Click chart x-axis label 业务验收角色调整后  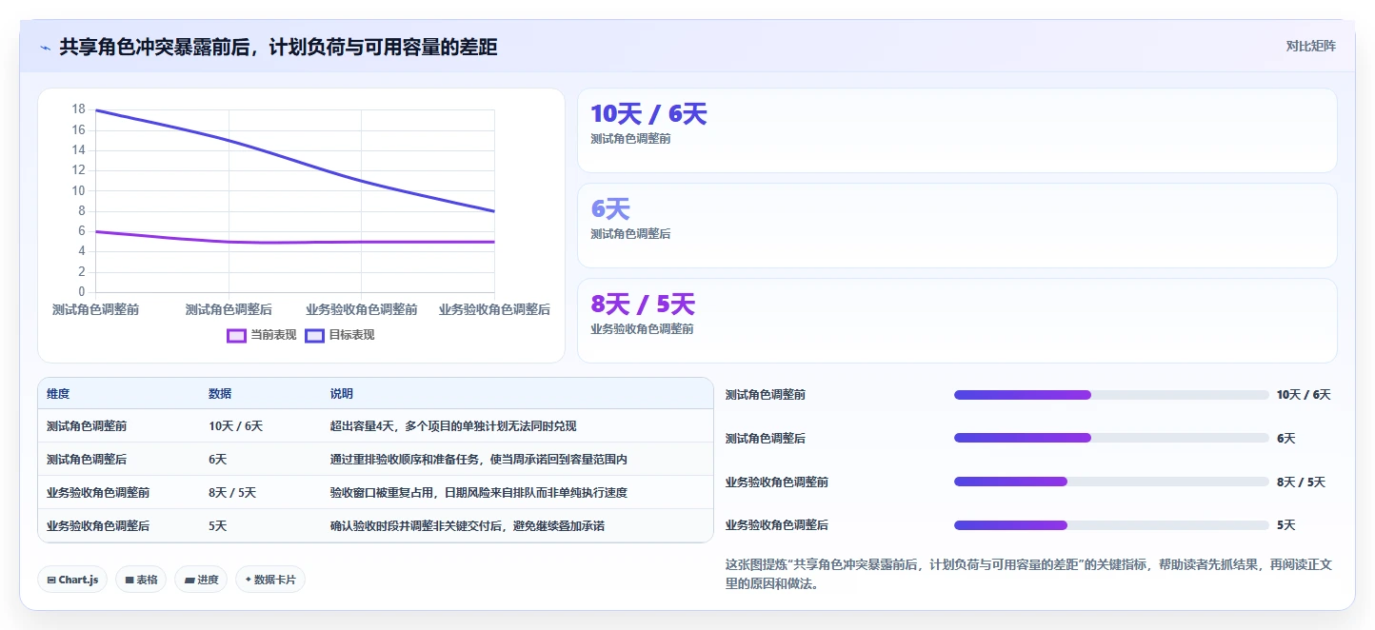coord(494,310)
